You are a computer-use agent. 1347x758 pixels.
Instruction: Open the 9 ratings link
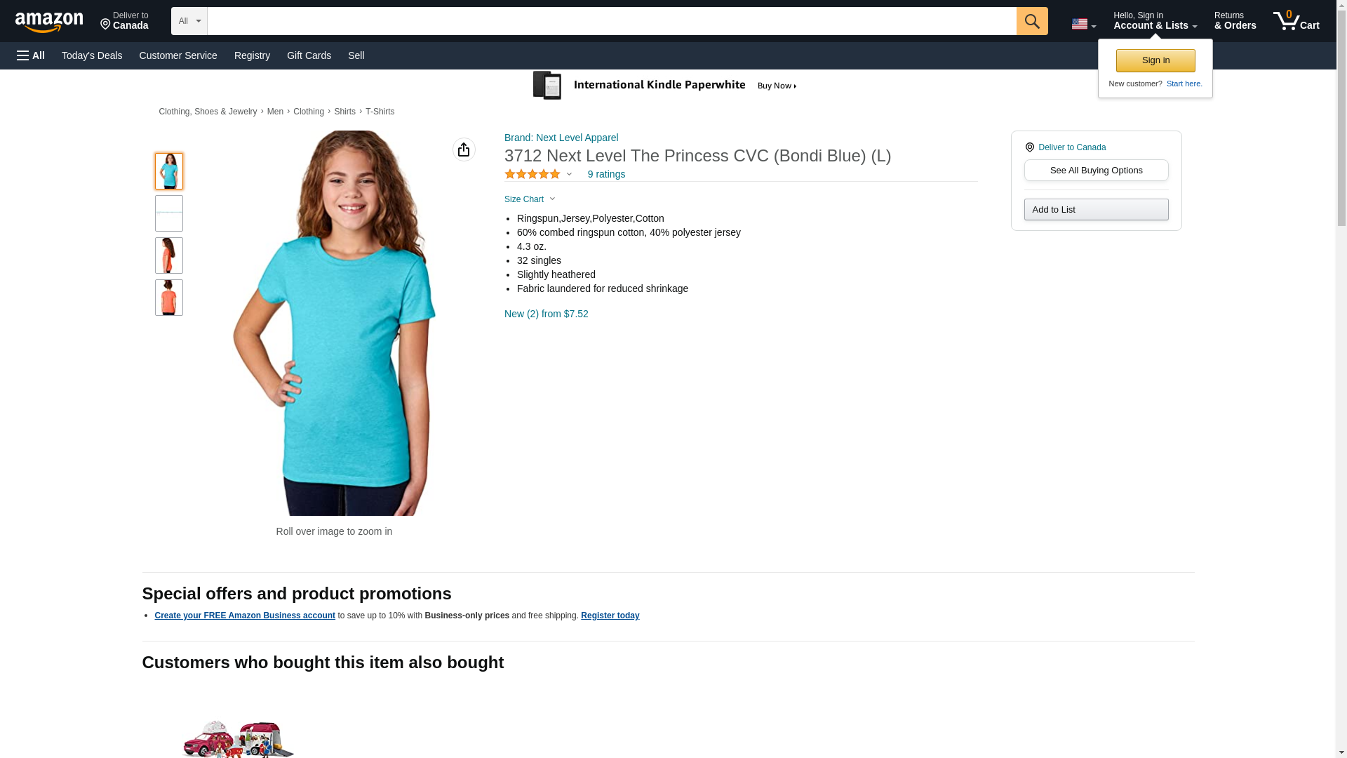606,174
